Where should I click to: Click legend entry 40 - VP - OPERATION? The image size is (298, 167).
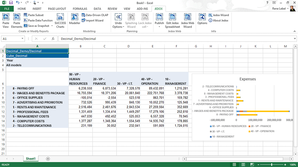pos(261,131)
